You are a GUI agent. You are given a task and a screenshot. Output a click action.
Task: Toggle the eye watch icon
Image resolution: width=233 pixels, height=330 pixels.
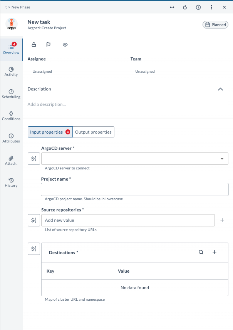[x=65, y=45]
